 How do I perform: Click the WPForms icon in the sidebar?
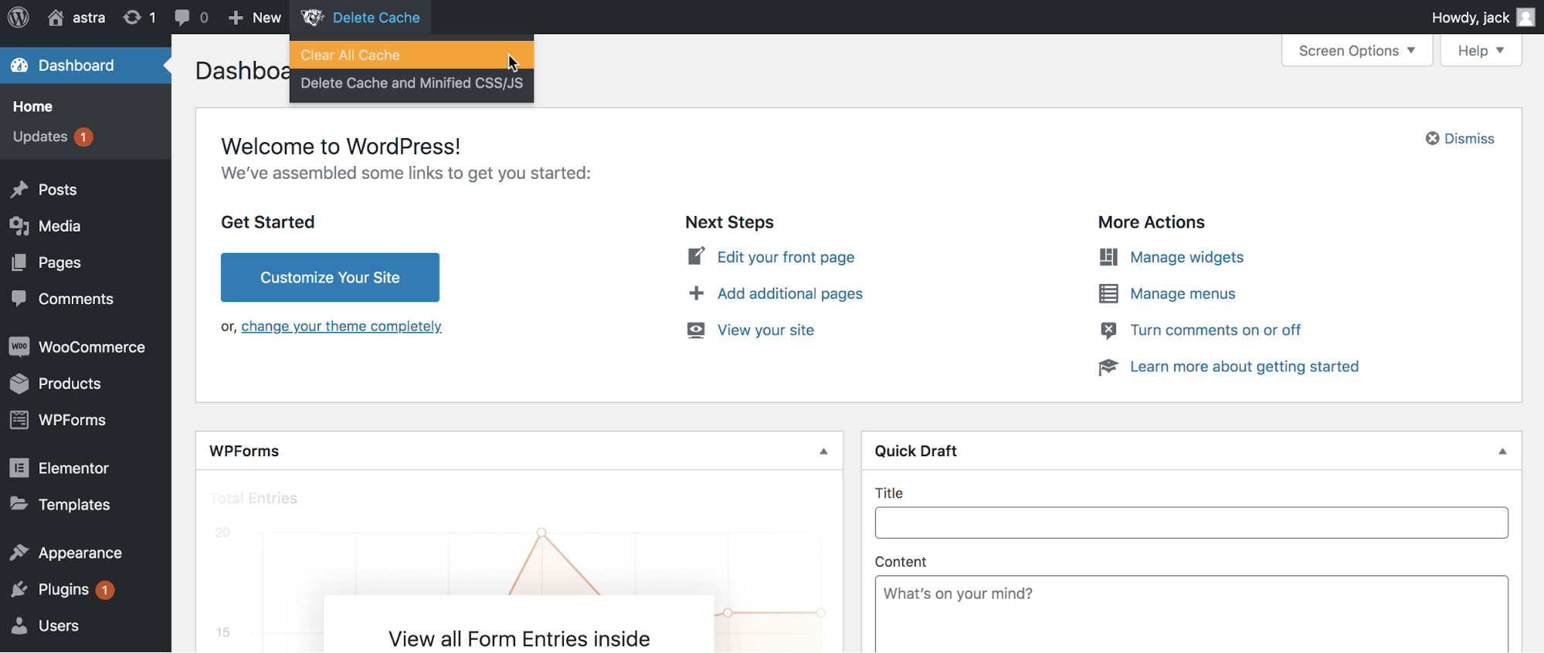[x=19, y=420]
